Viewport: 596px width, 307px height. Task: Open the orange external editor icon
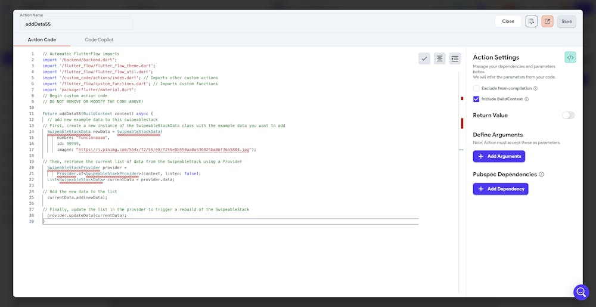tap(547, 21)
